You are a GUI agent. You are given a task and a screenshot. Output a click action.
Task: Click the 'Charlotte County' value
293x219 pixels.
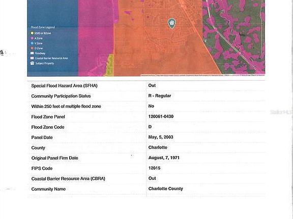[x=165, y=189]
